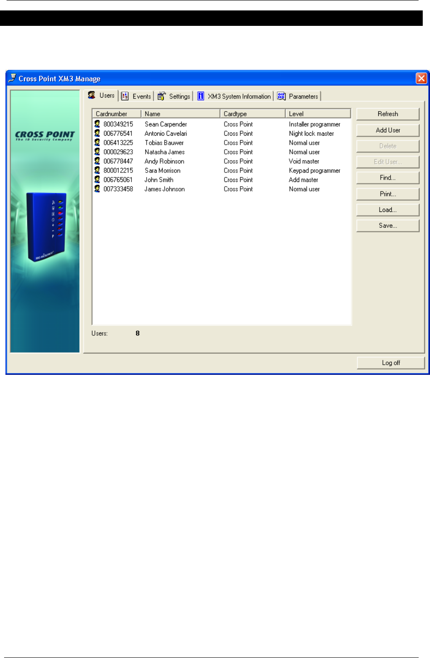Image resolution: width=430 pixels, height=658 pixels.
Task: Click cardnumber 007333458
Action: [x=118, y=189]
